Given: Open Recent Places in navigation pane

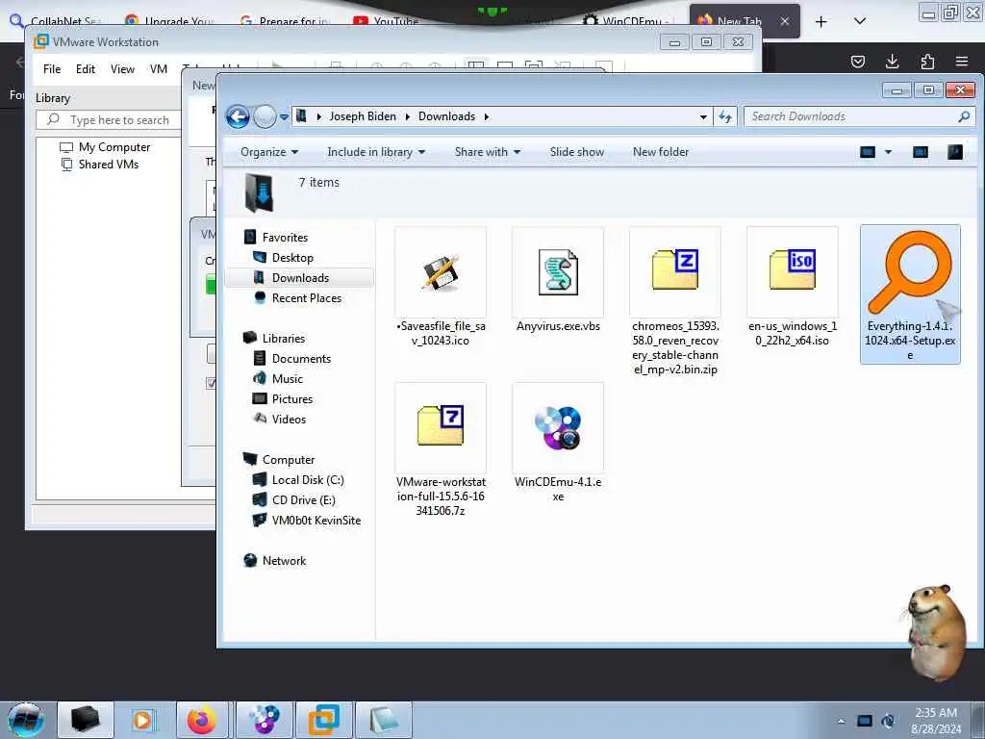Looking at the screenshot, I should pos(307,298).
